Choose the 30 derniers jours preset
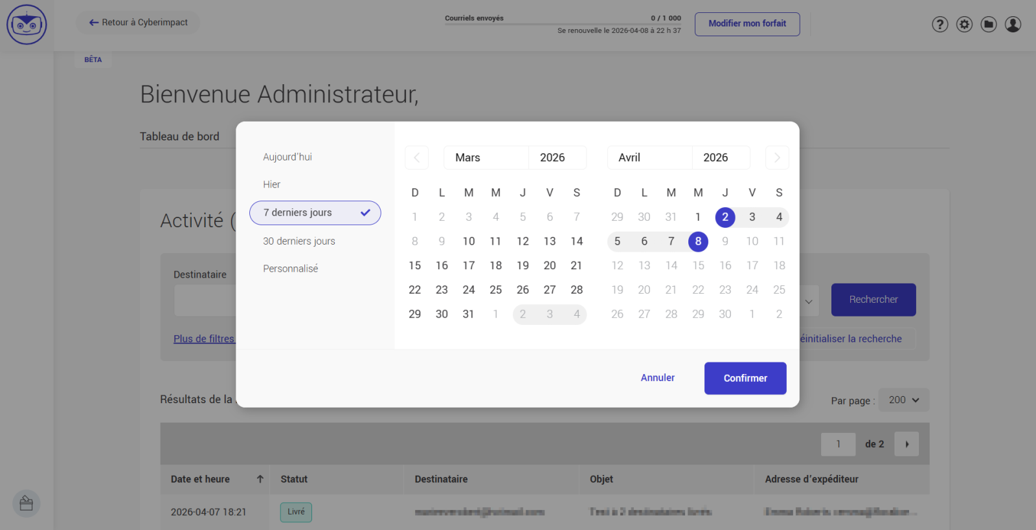 [x=299, y=241]
